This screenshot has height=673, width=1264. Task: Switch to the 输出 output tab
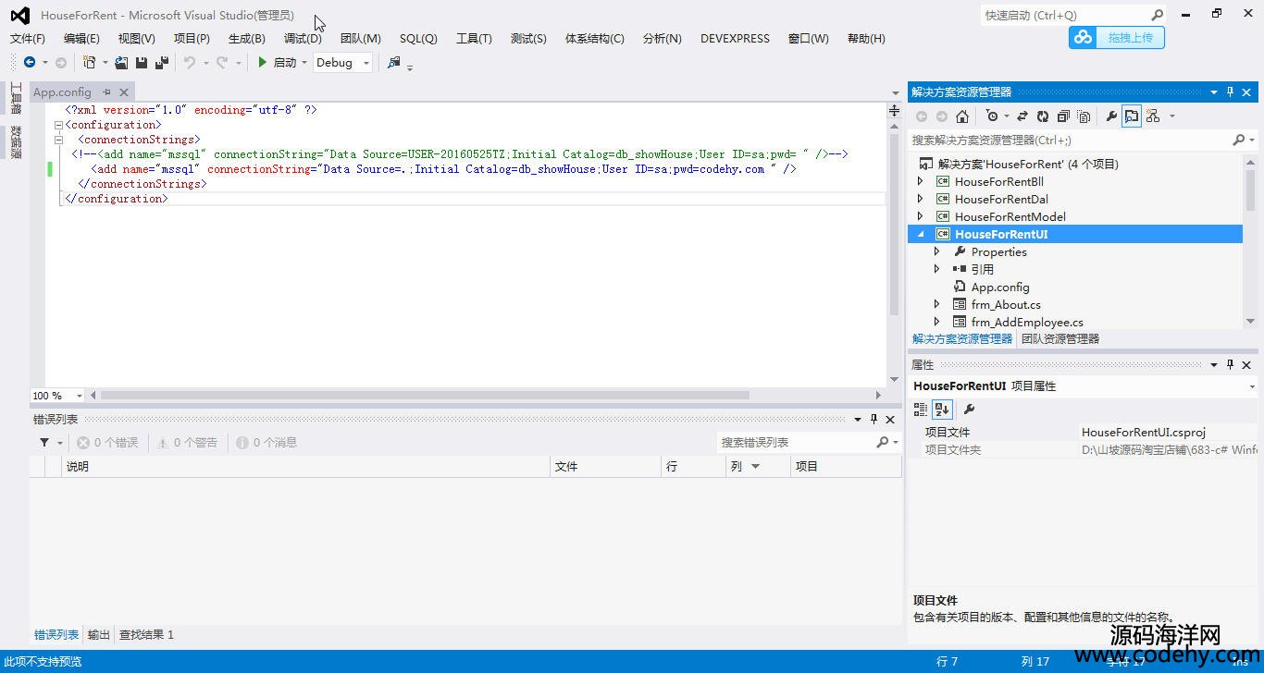98,635
